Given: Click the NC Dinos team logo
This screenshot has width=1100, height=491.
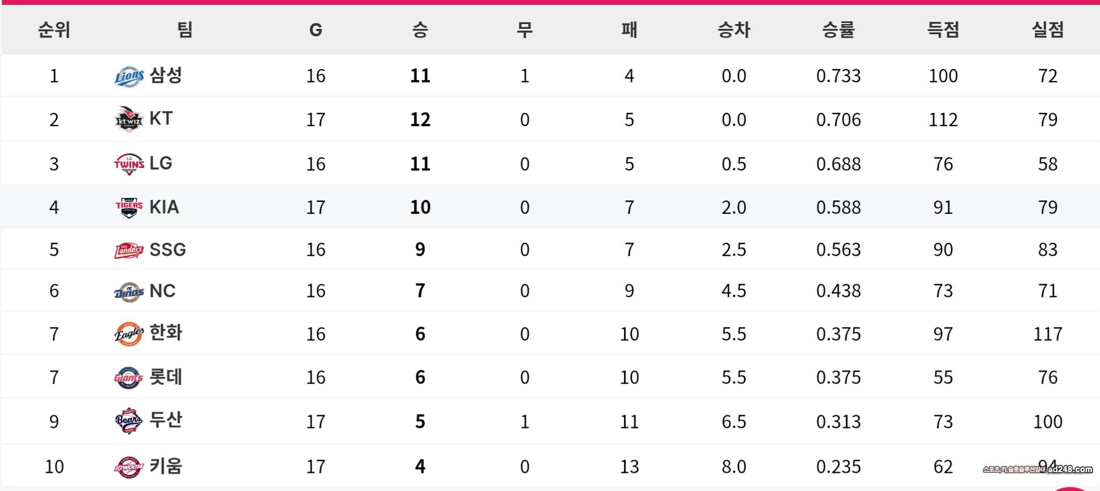Looking at the screenshot, I should [129, 291].
